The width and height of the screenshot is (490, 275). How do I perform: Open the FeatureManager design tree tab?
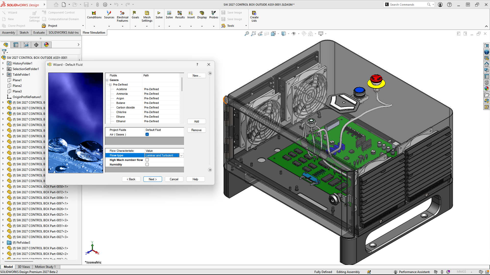pos(6,45)
